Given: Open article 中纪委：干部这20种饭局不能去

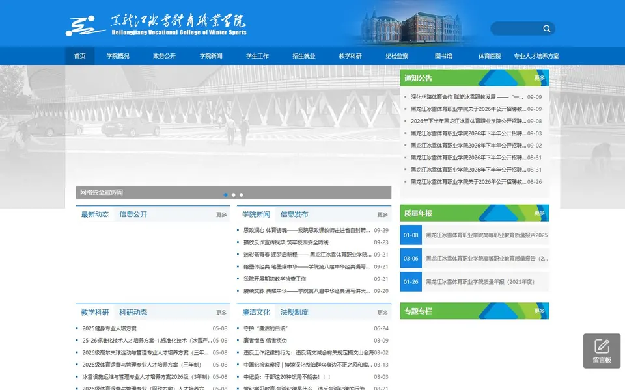Looking at the screenshot, I should 287,377.
